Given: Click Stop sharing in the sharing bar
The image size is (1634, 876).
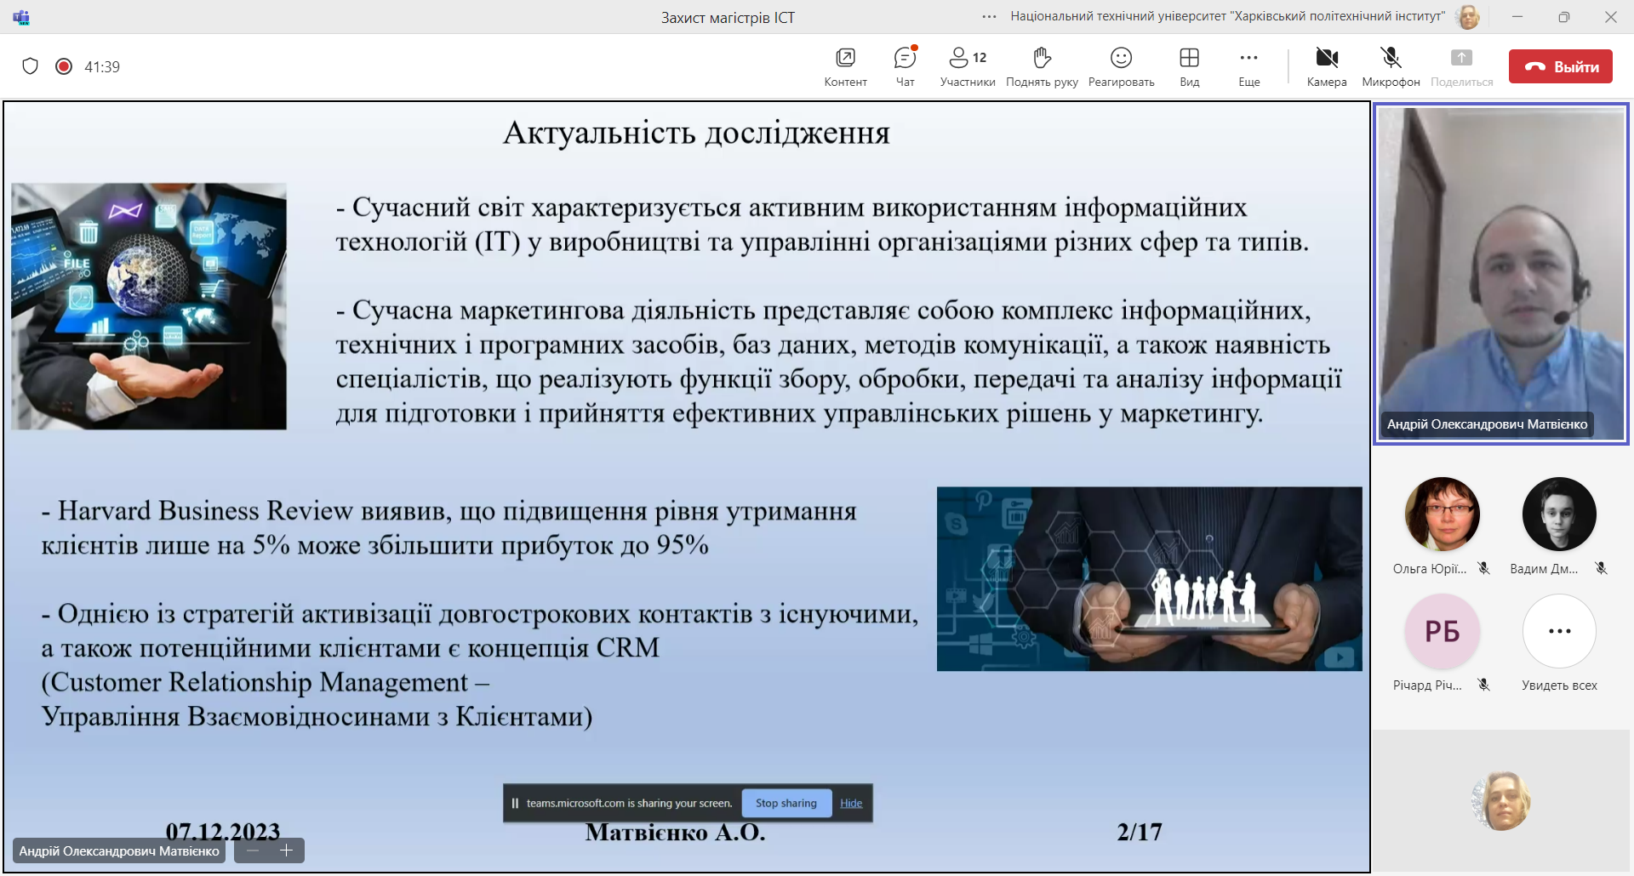Looking at the screenshot, I should tap(786, 803).
